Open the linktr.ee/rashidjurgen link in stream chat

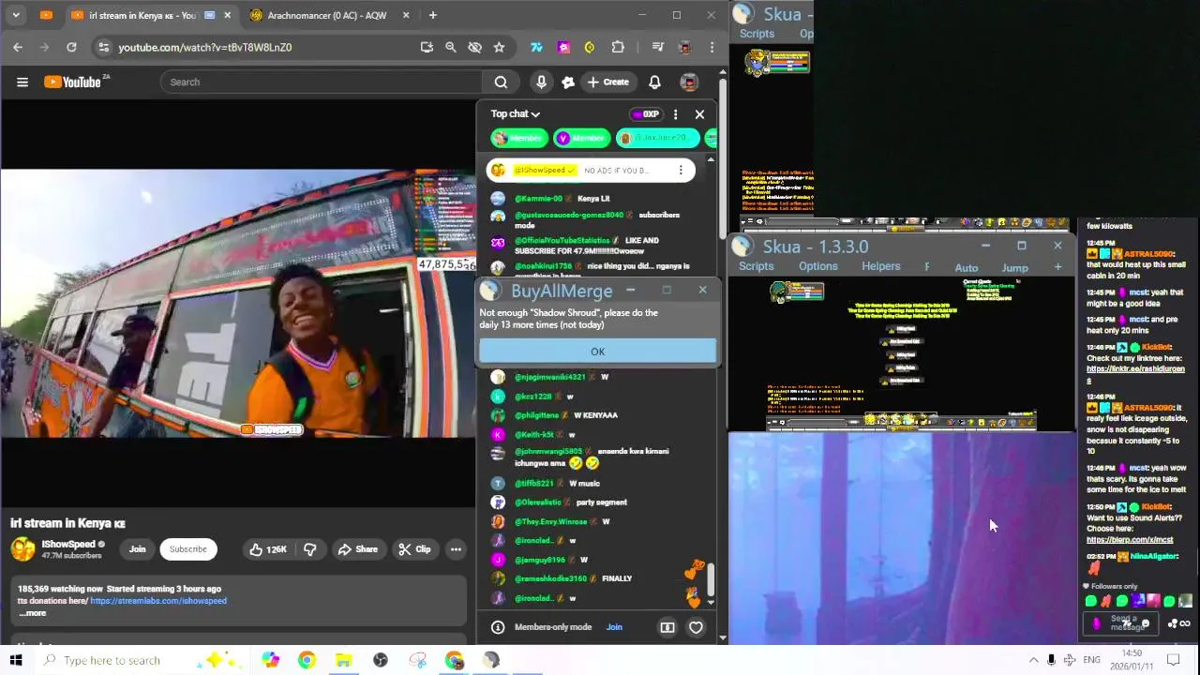(x=1134, y=374)
